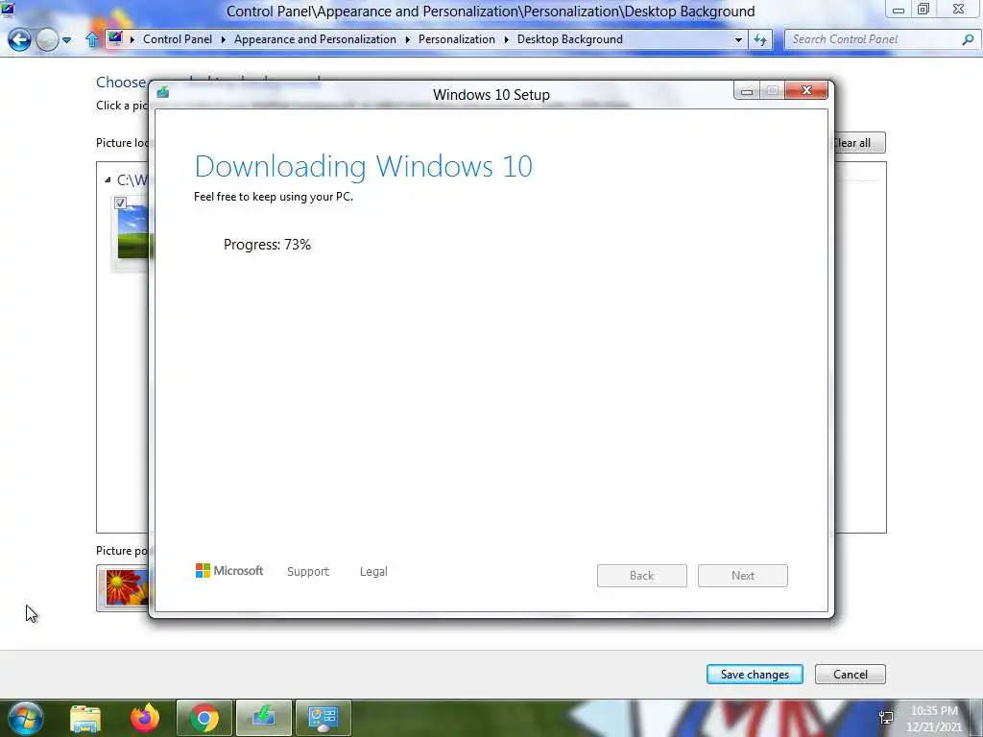Open the Legal link
Image resolution: width=983 pixels, height=737 pixels.
[x=373, y=572]
